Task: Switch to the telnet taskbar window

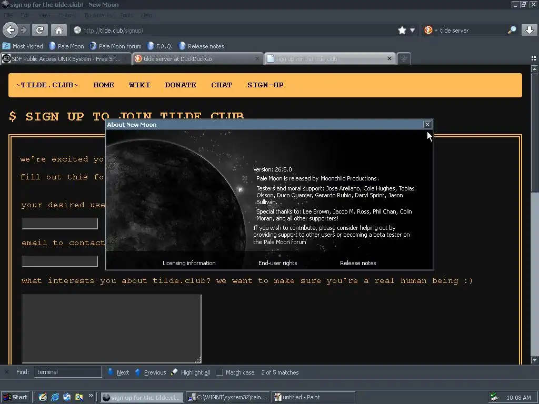Action: coord(228,397)
